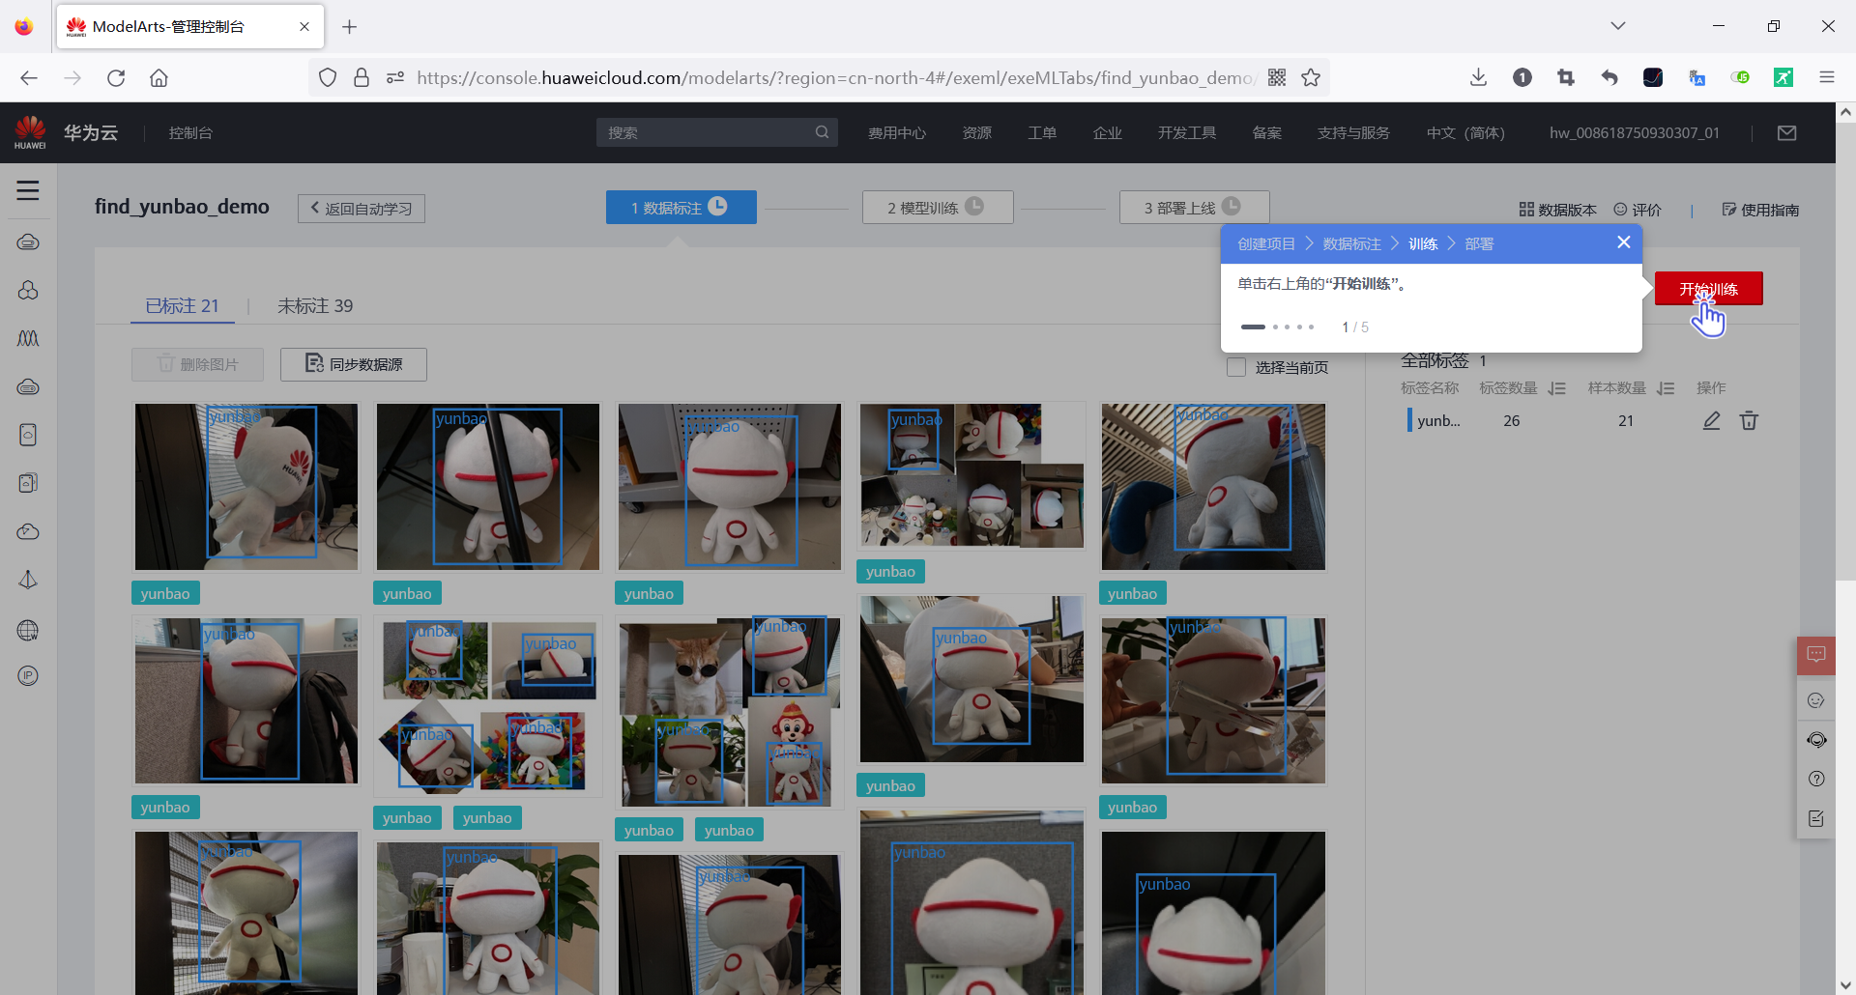The width and height of the screenshot is (1856, 995).
Task: Click the Huawei logo in the header
Action: tap(30, 132)
